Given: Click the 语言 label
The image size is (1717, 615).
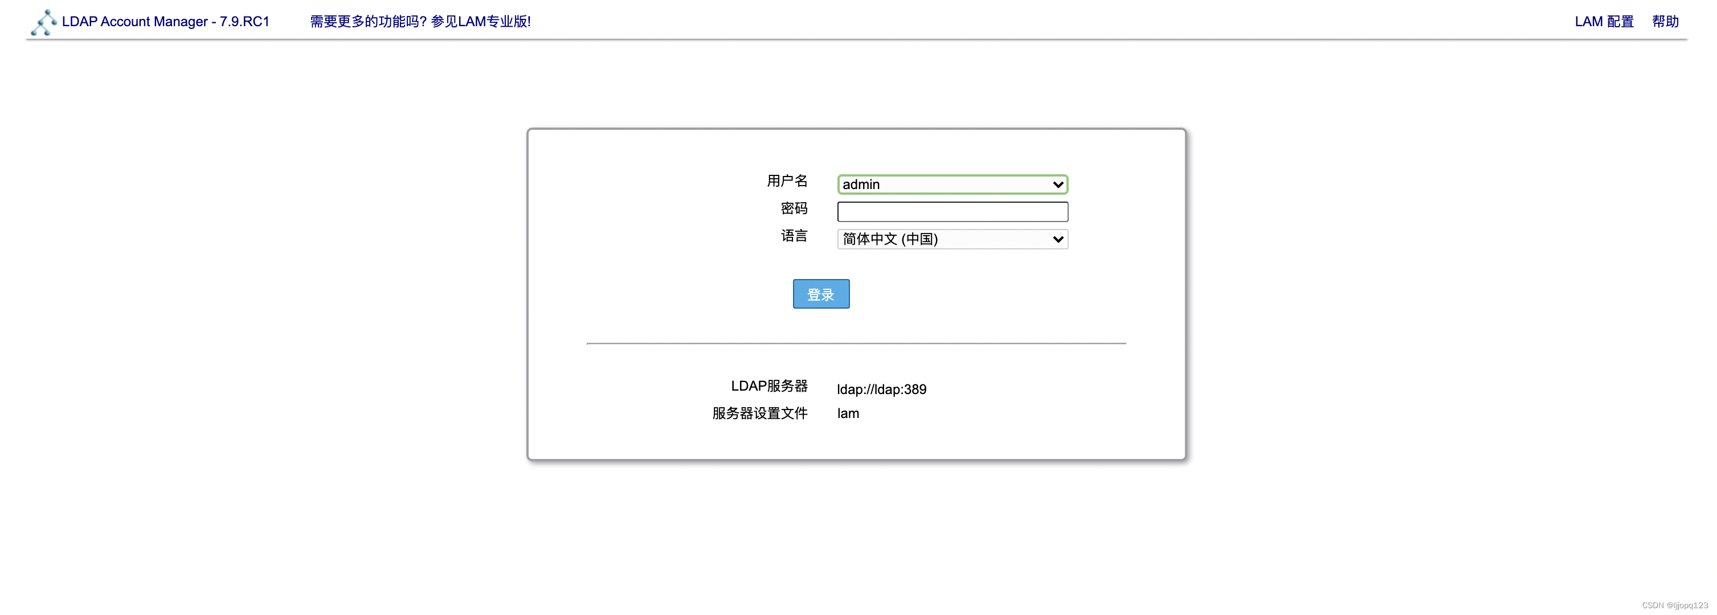Looking at the screenshot, I should coord(794,236).
